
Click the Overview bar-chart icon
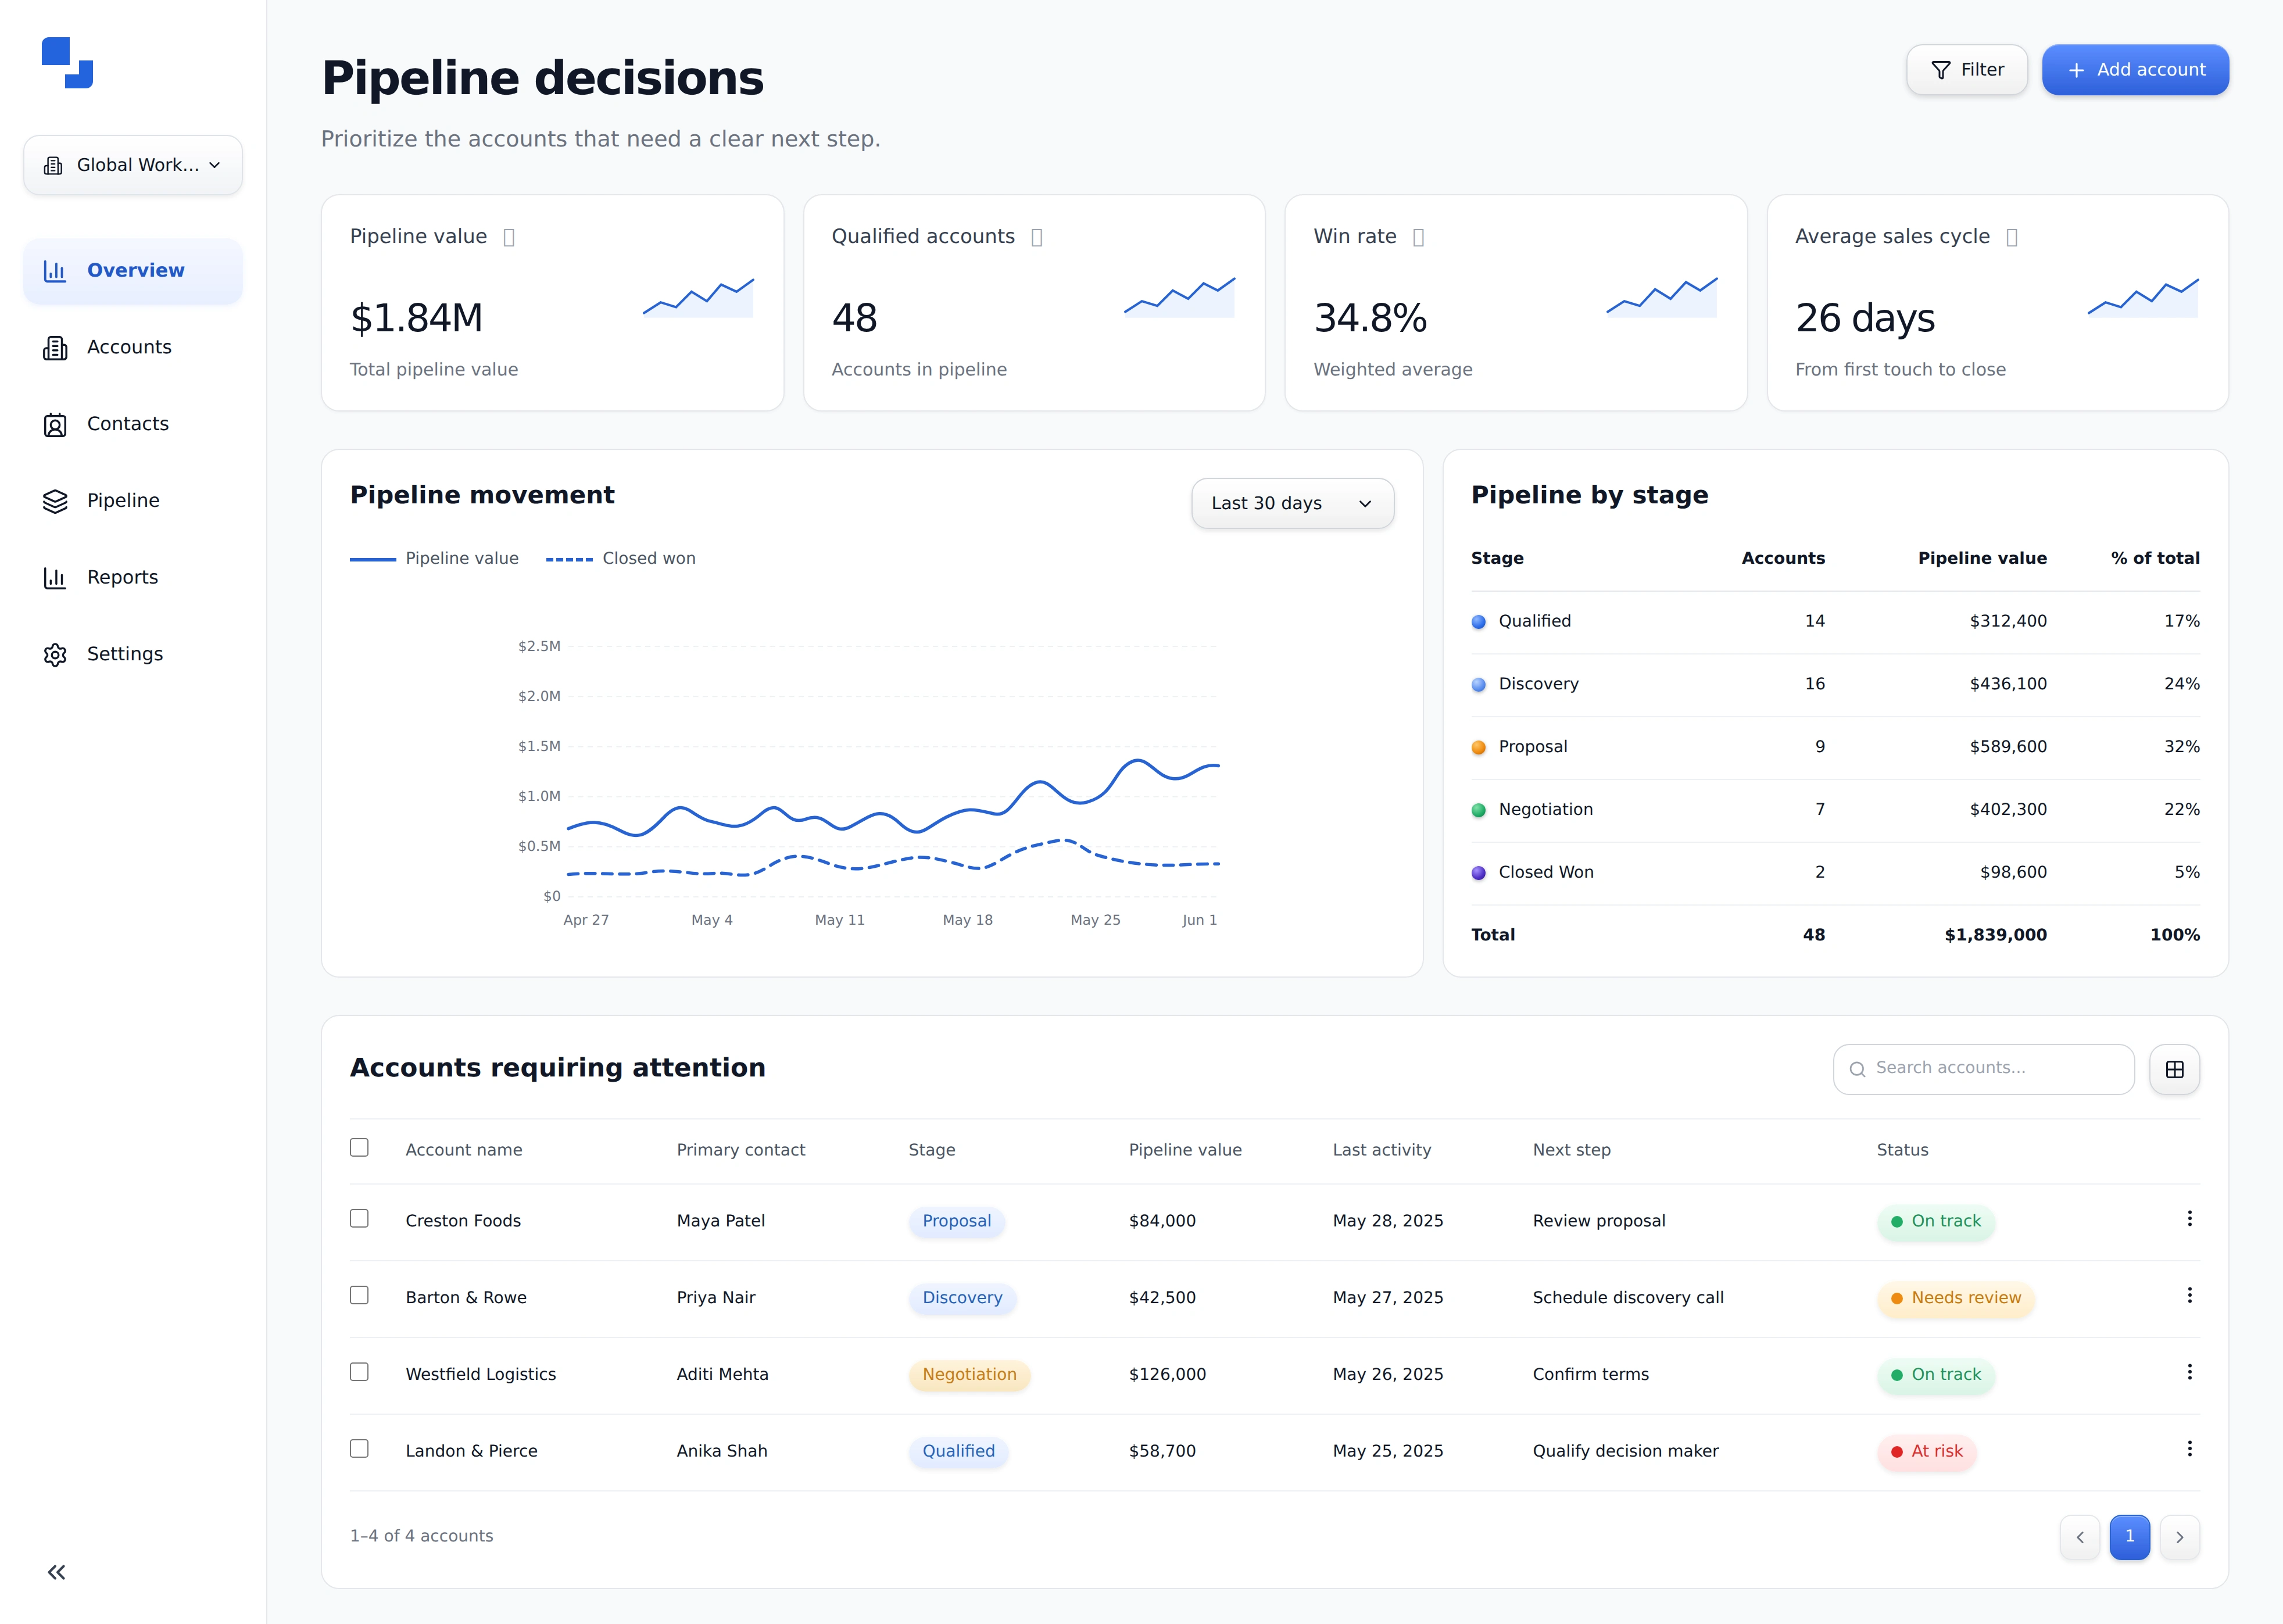click(55, 271)
